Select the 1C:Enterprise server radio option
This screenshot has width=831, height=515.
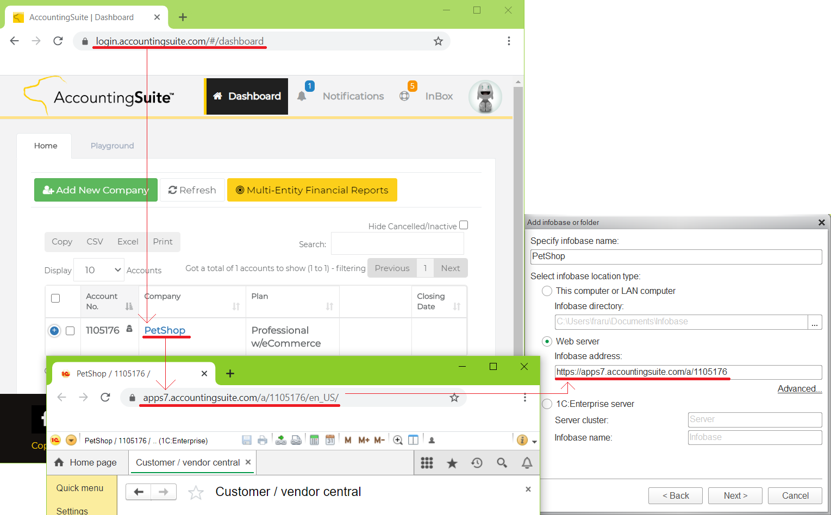547,404
